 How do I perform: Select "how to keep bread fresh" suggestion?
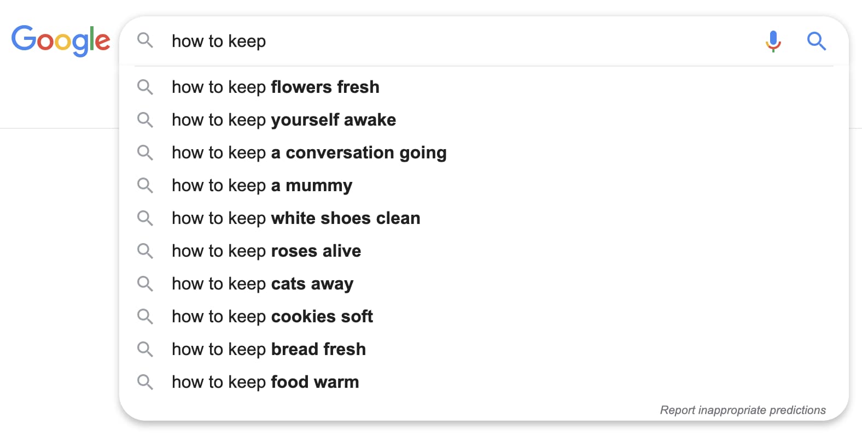point(269,349)
